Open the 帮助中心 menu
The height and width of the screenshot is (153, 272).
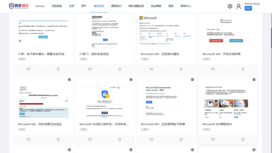click(x=186, y=6)
